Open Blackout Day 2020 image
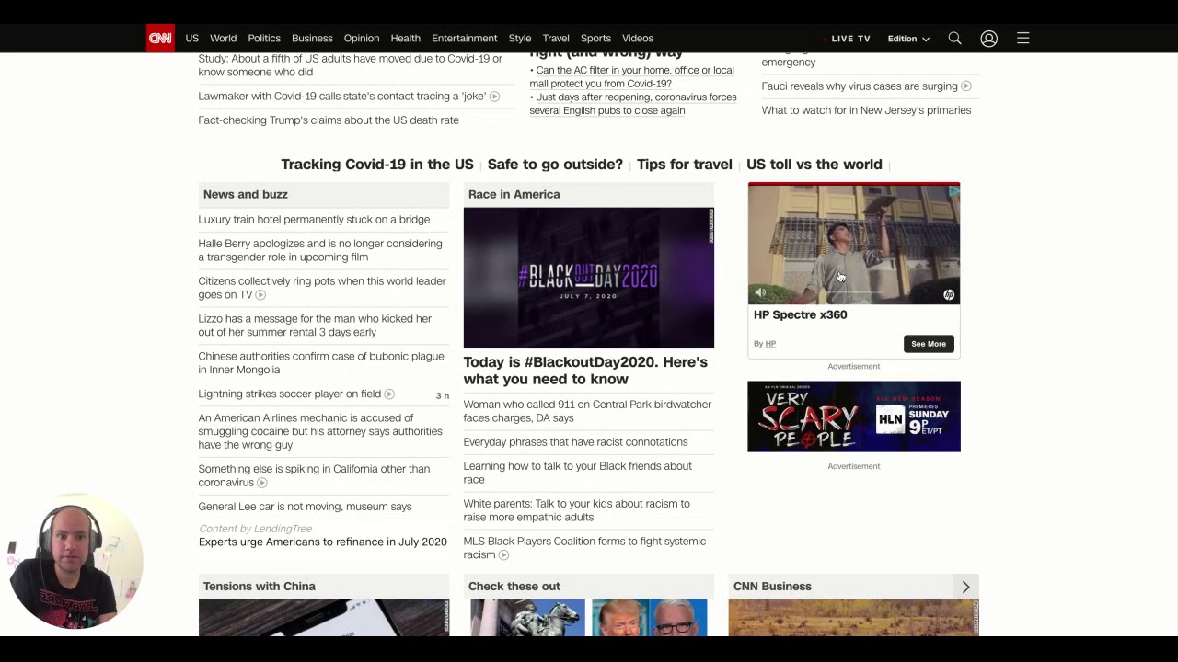Viewport: 1178px width, 662px height. 589,278
